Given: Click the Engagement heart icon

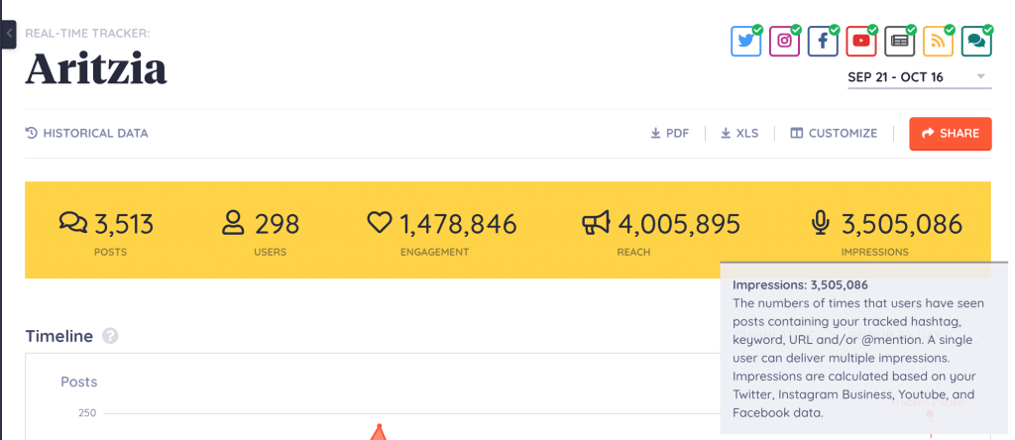Looking at the screenshot, I should pyautogui.click(x=380, y=223).
